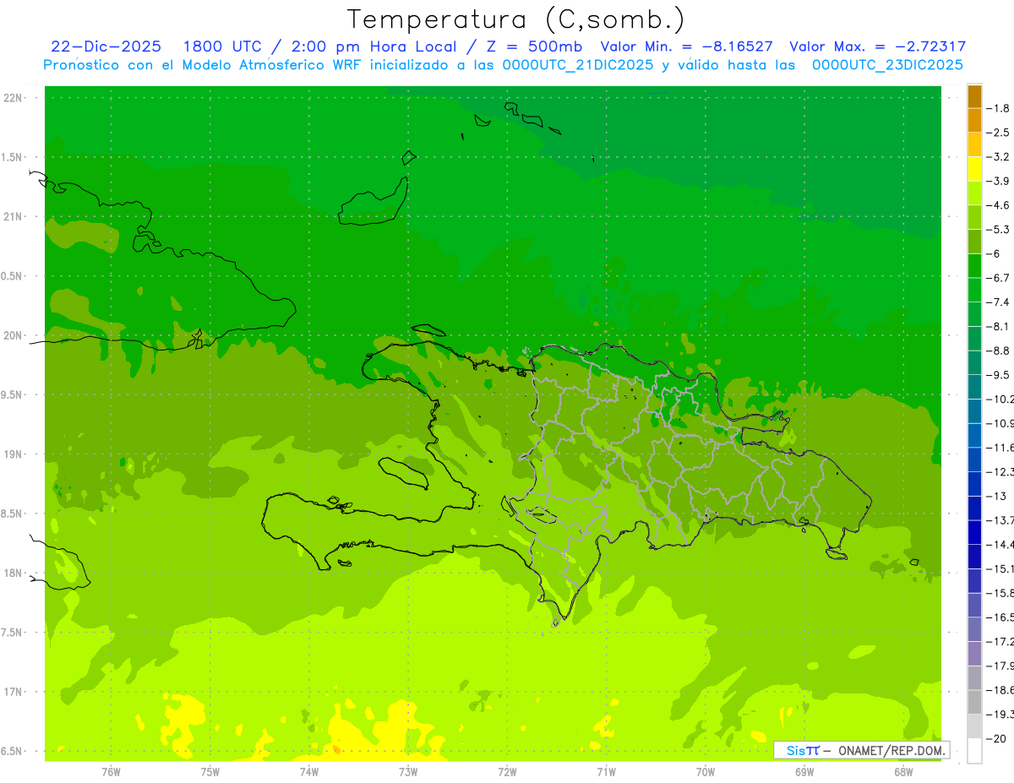Screen dimensions: 1014x783
Task: Click the '2:00 pm Hora Local' text
Action: point(375,47)
